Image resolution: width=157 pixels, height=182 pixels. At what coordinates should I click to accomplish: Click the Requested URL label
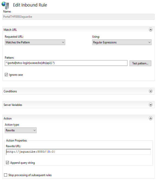click(14, 37)
